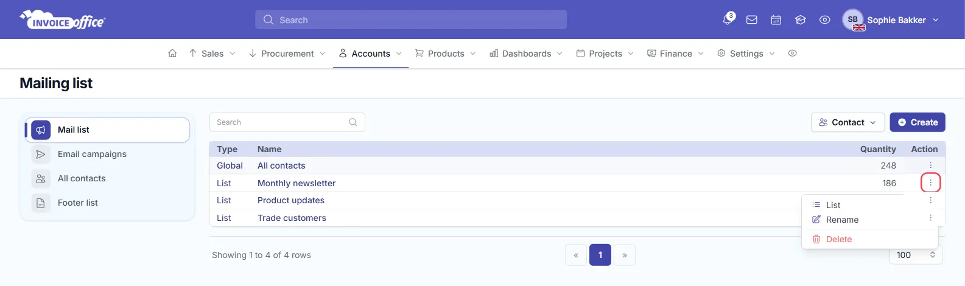Sort by the Name column header
This screenshot has height=286, width=965.
click(x=270, y=149)
